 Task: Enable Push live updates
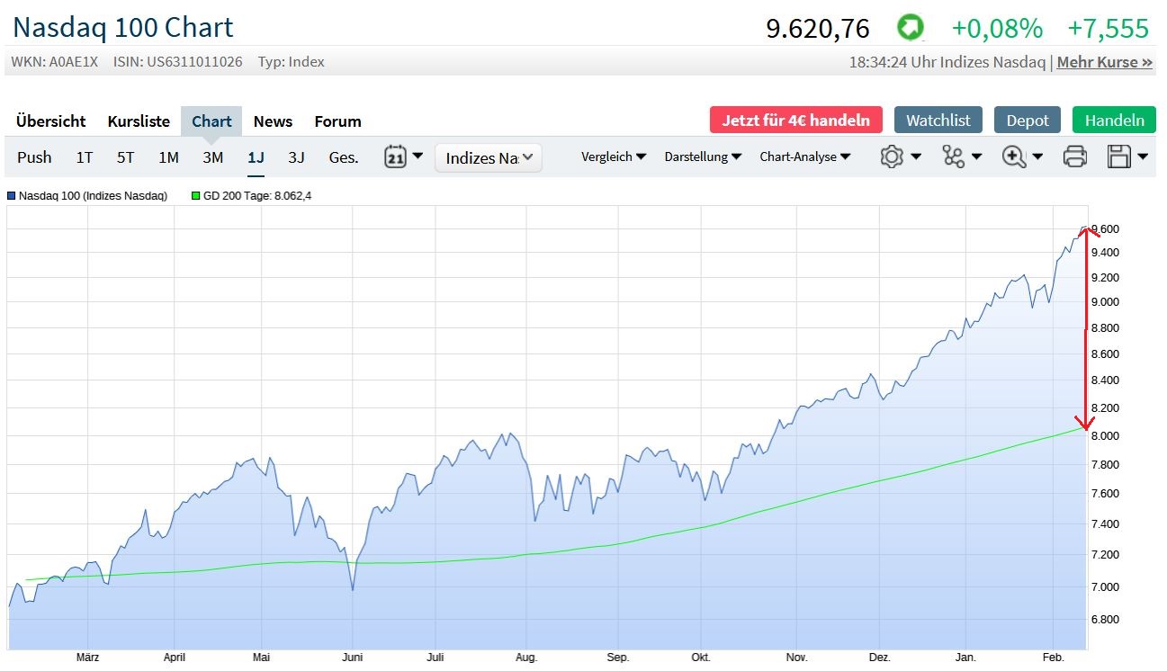(34, 157)
